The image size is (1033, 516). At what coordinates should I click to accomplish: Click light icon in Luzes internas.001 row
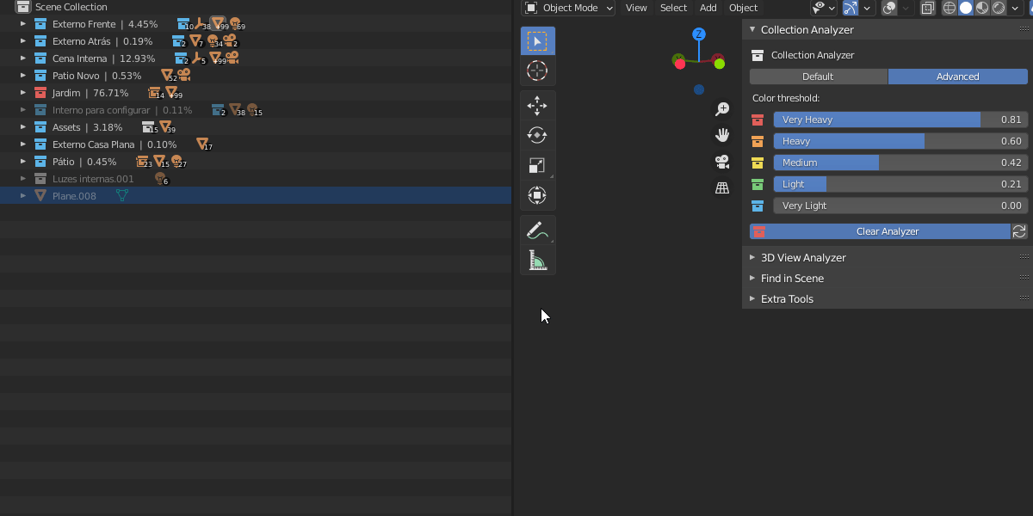tap(160, 179)
